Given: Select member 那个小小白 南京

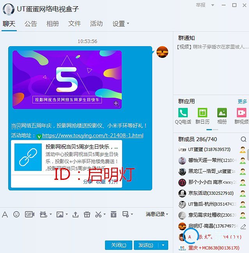Looking at the screenshot, I should click(212, 182).
